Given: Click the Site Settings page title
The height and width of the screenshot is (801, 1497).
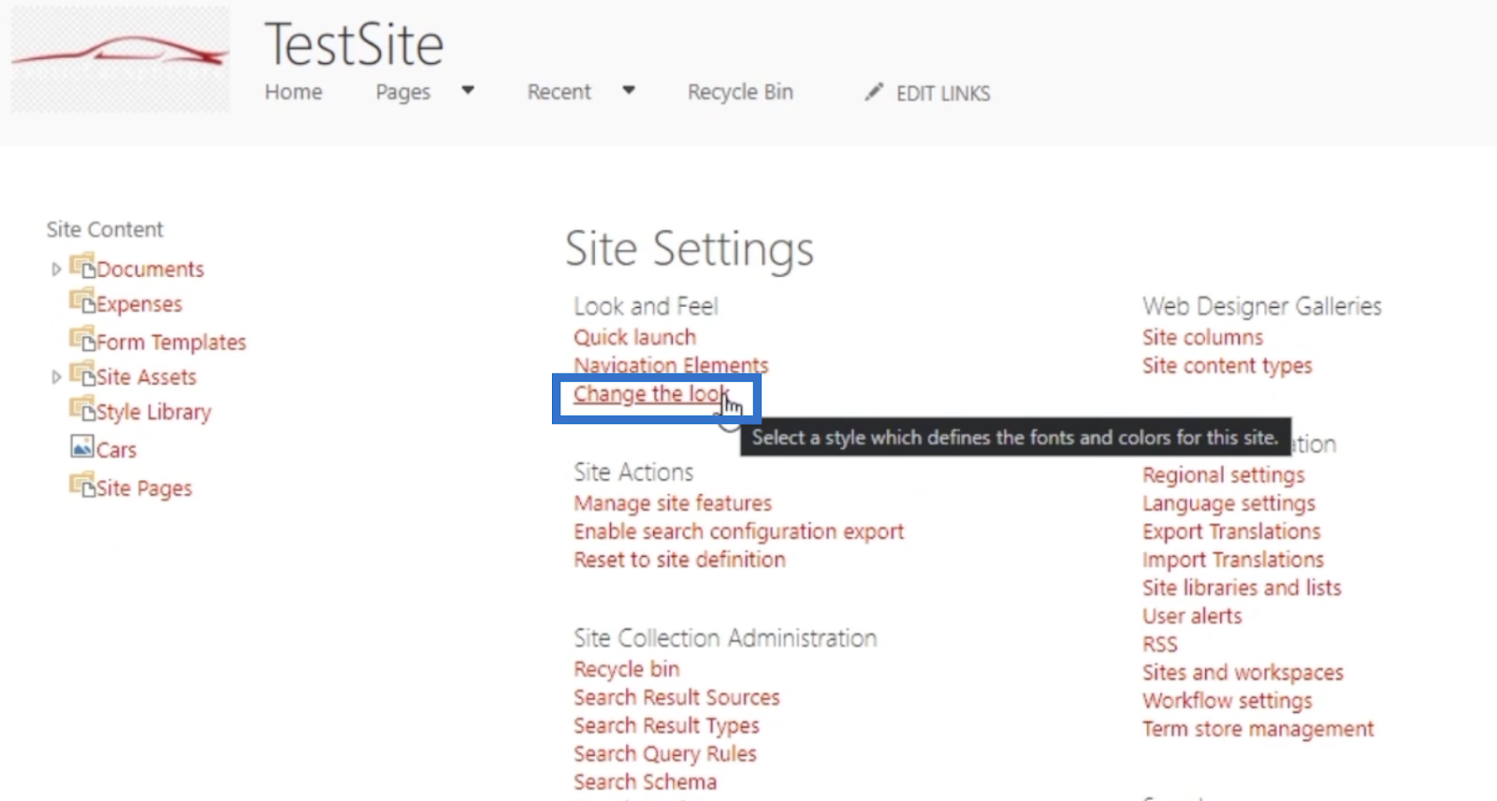Looking at the screenshot, I should [x=690, y=249].
